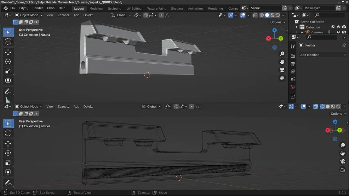349x196 pixels.
Task: Click the camera view icon in upper viewport
Action: [x=282, y=70]
